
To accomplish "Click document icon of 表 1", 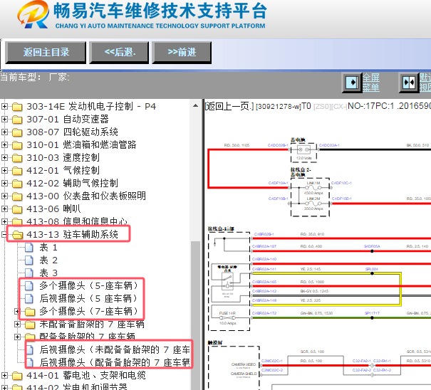I will (x=29, y=248).
